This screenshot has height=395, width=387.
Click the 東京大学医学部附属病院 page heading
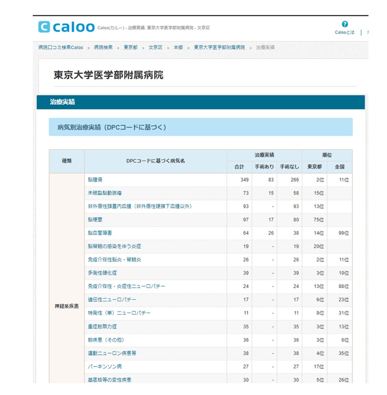coord(109,75)
